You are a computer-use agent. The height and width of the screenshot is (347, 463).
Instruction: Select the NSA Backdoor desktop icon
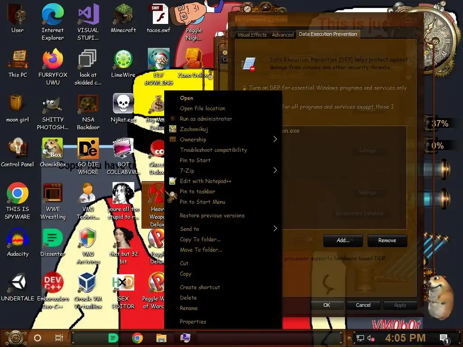tap(88, 112)
